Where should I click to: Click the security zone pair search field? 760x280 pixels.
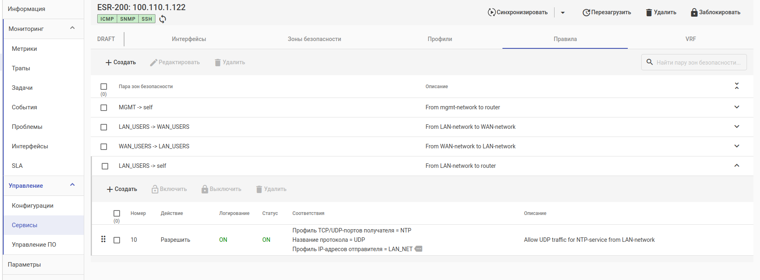tap(698, 63)
